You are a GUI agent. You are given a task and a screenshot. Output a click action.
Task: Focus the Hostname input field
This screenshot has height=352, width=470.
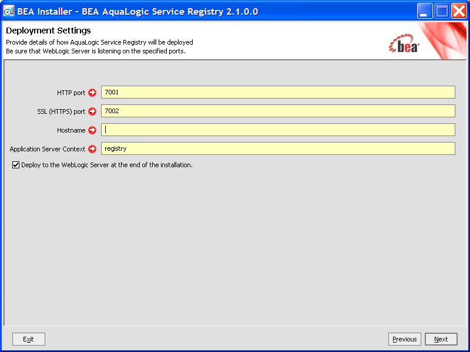(x=278, y=130)
